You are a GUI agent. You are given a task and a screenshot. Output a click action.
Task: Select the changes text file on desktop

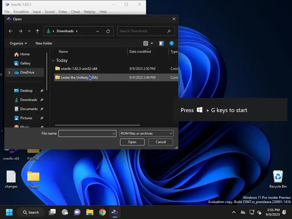(x=11, y=179)
